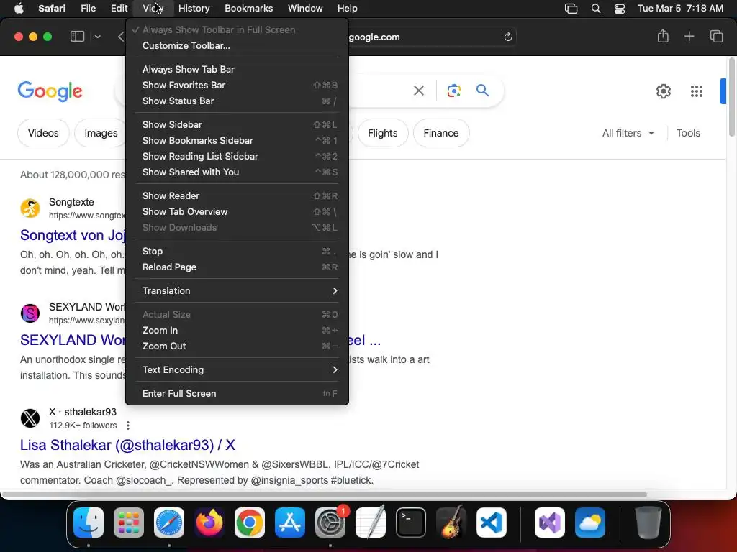
Task: Choose Customize Toolbar from View menu
Action: [x=237, y=45]
